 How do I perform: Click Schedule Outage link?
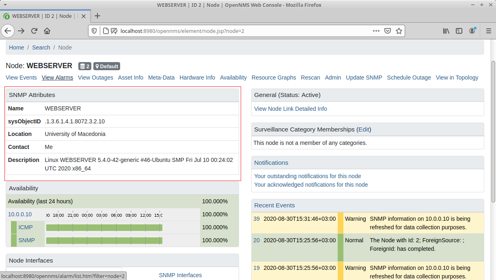409,78
